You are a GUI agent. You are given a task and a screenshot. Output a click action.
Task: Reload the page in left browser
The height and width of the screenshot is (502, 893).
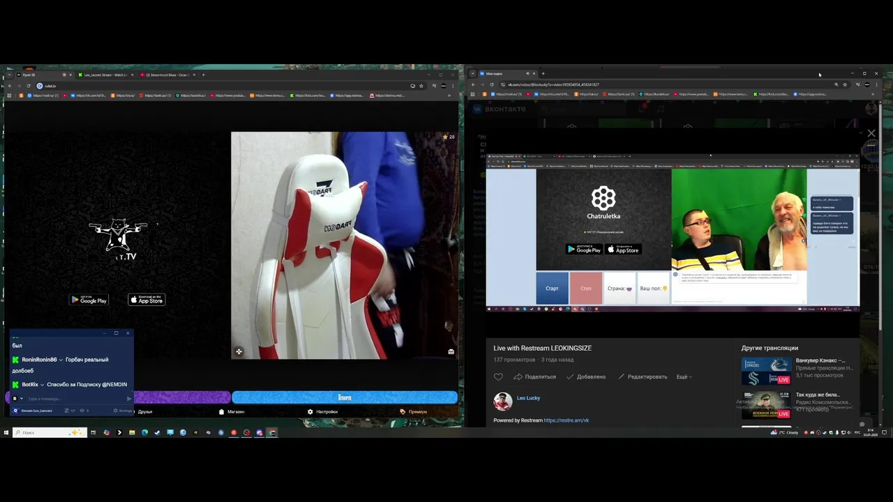[x=28, y=86]
